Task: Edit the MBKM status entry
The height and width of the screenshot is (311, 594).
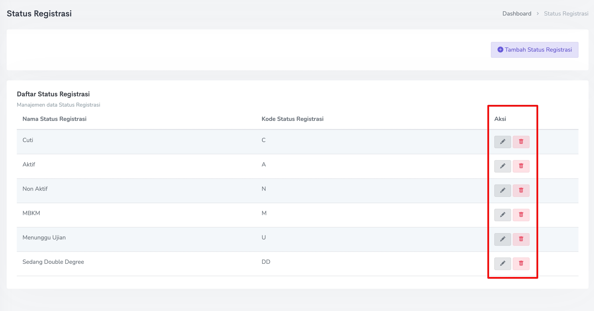Action: point(502,215)
